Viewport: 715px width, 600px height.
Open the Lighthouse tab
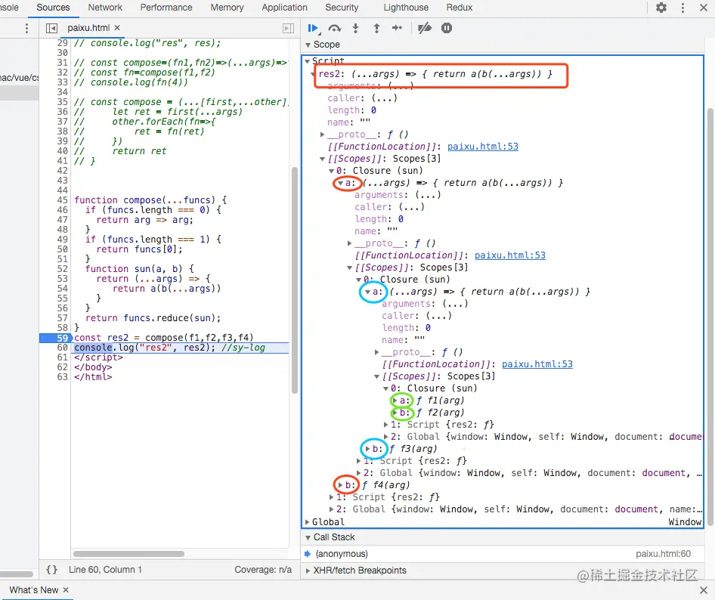point(406,8)
